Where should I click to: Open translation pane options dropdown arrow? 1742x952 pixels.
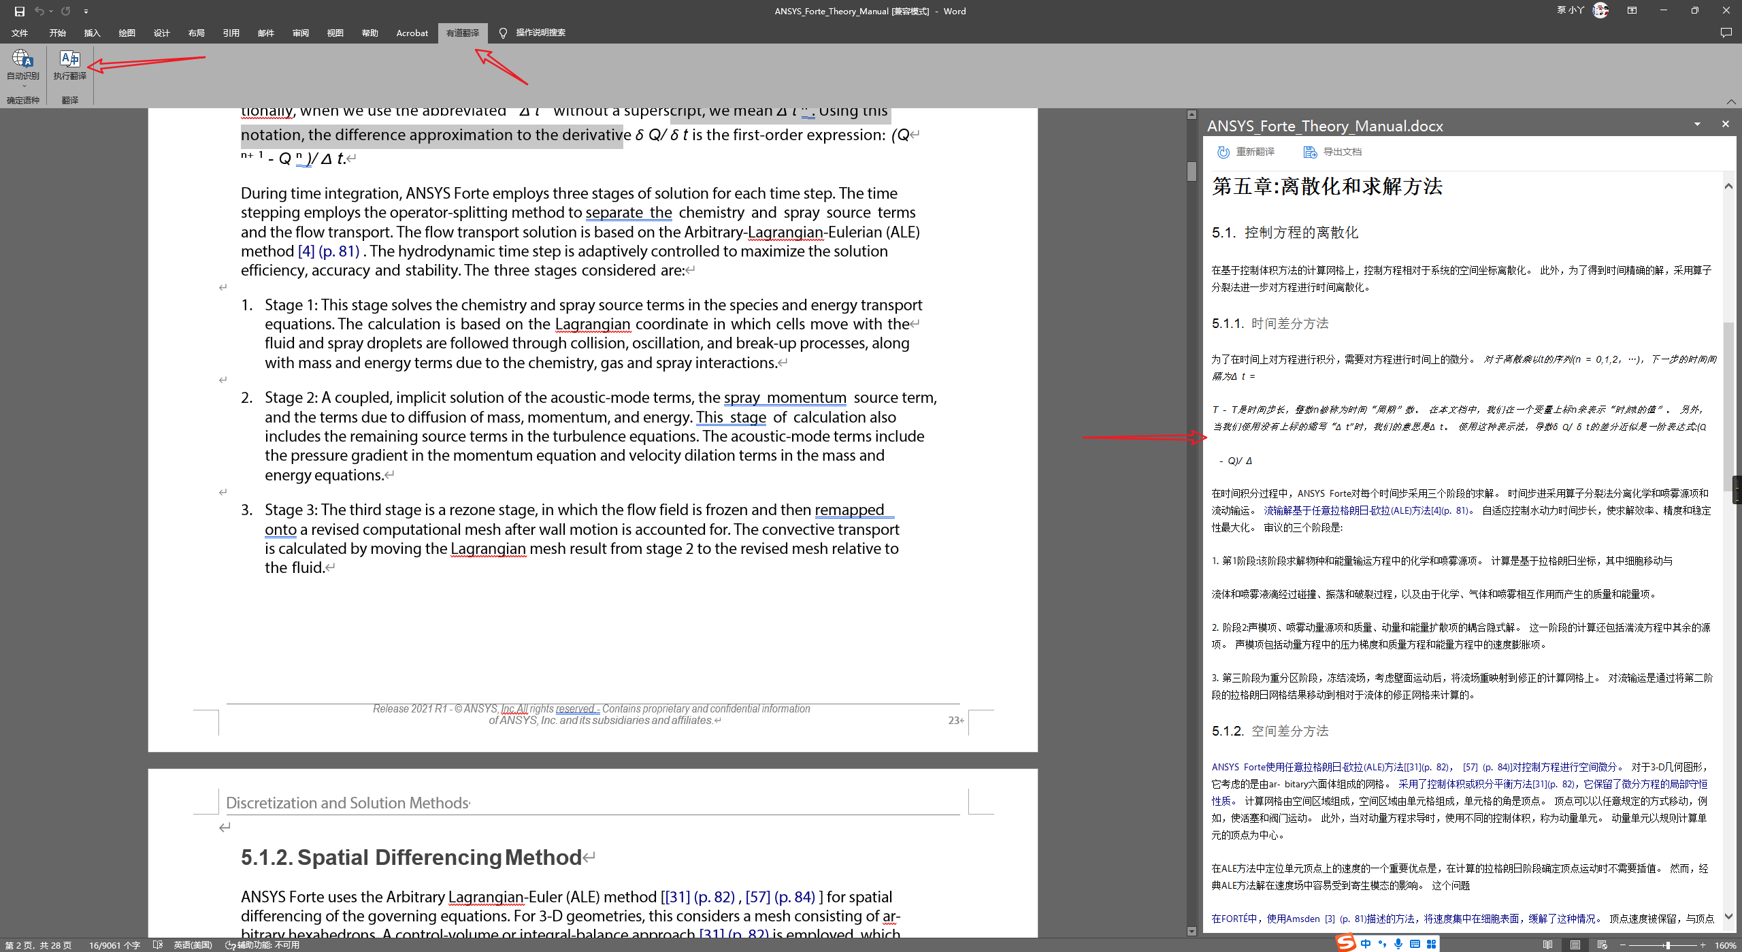tap(1697, 124)
